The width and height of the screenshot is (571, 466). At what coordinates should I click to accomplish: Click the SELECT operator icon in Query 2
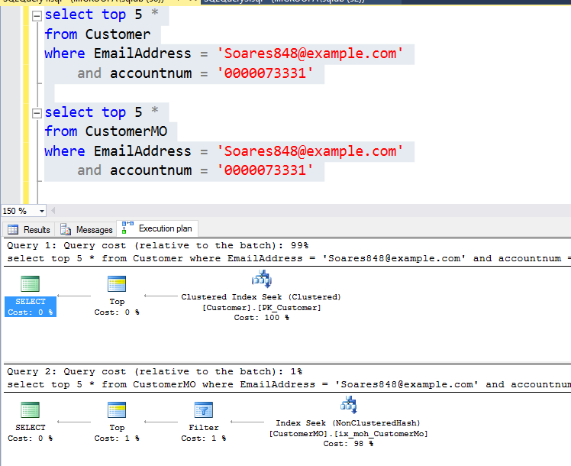(31, 410)
